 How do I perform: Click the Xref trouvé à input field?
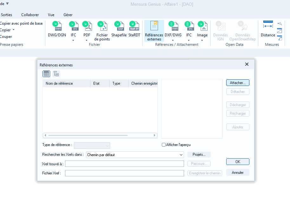[124, 164]
